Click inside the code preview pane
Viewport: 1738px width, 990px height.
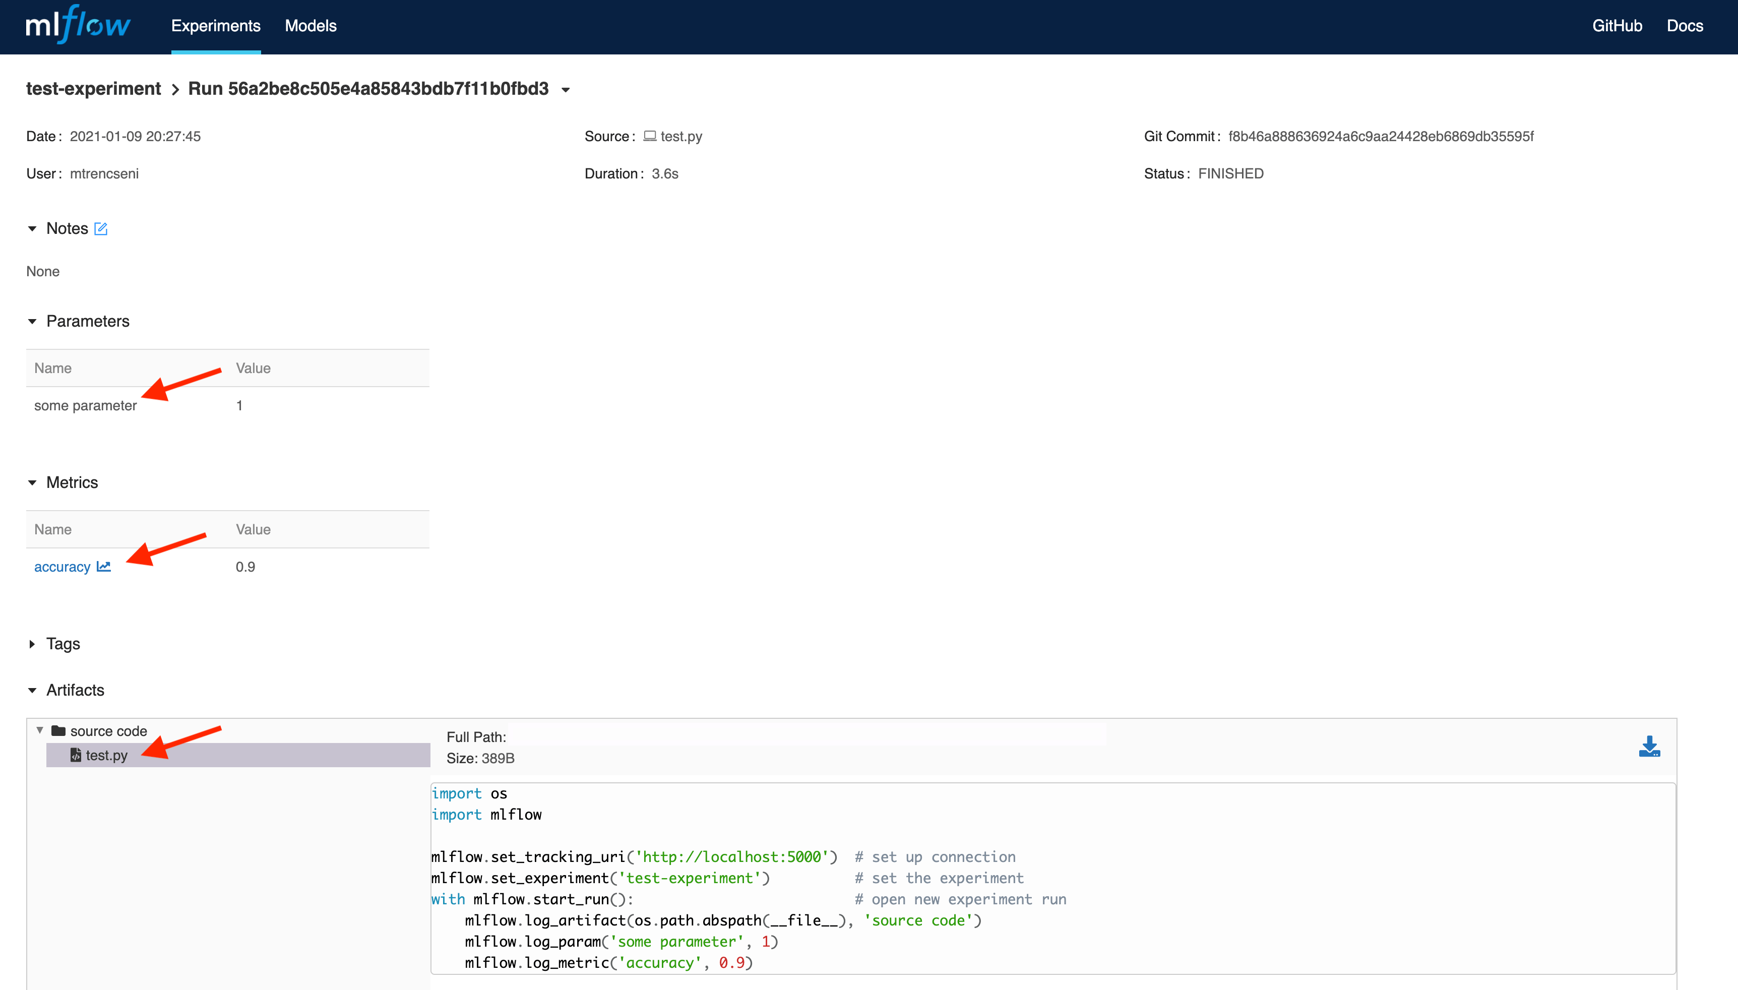click(x=1053, y=879)
